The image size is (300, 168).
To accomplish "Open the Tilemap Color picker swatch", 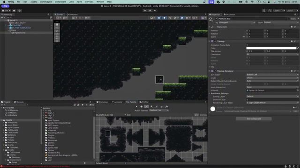I will [271, 48].
